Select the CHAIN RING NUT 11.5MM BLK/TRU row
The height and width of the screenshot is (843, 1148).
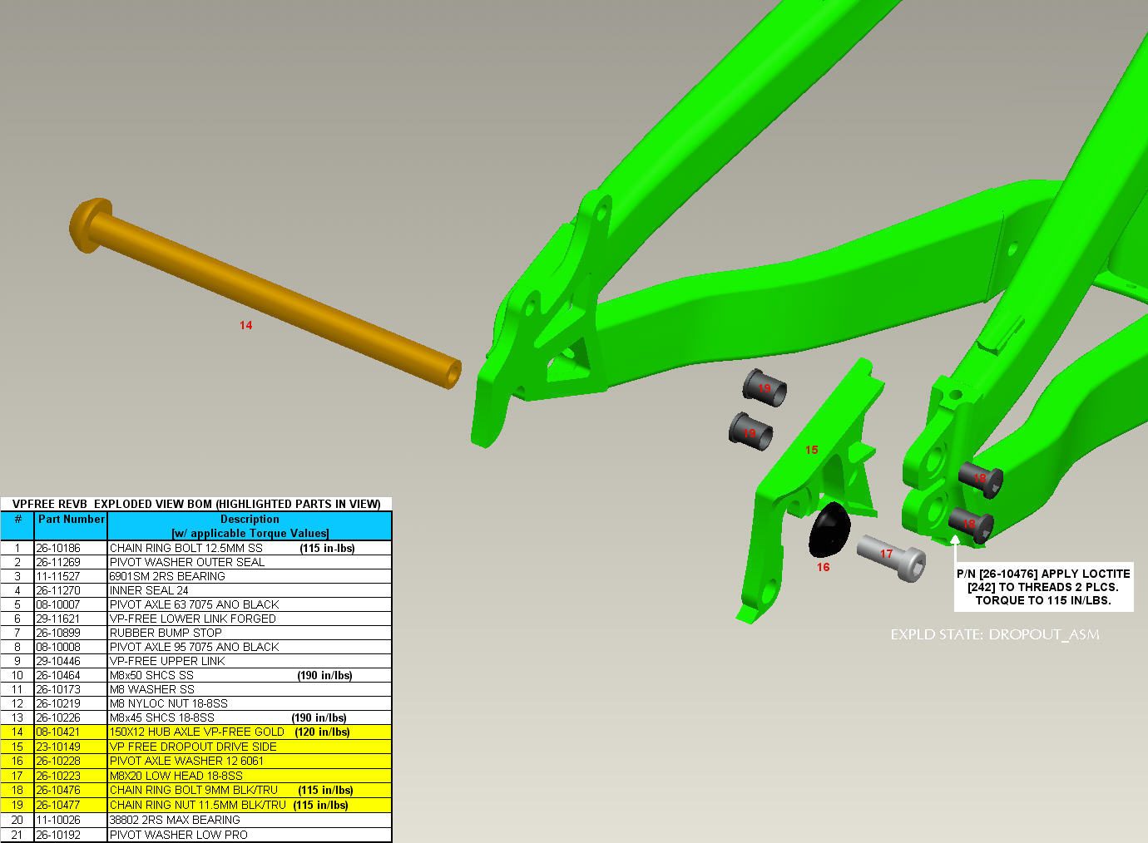197,805
